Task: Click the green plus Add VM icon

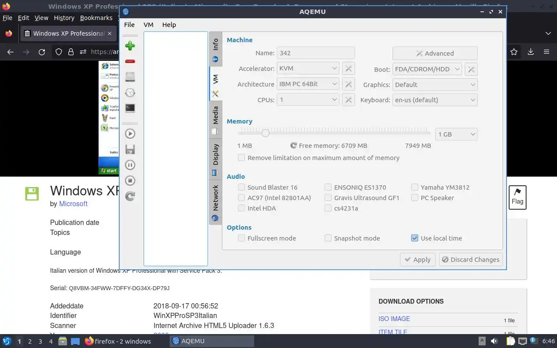Action: [x=130, y=46]
